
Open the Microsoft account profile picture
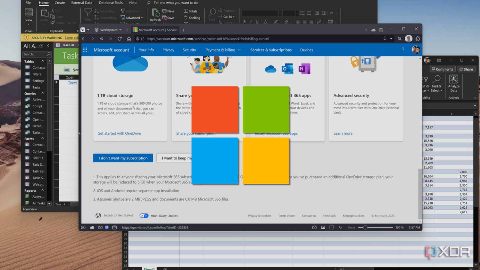[415, 50]
